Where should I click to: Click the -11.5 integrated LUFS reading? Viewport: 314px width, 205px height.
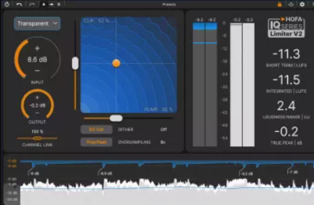(x=286, y=80)
